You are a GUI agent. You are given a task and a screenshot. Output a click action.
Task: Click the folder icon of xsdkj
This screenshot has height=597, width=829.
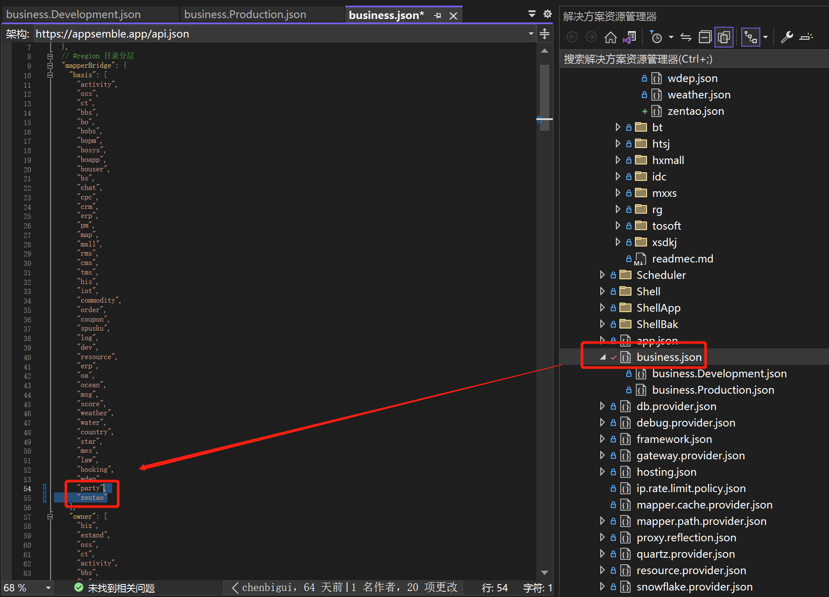(x=641, y=242)
